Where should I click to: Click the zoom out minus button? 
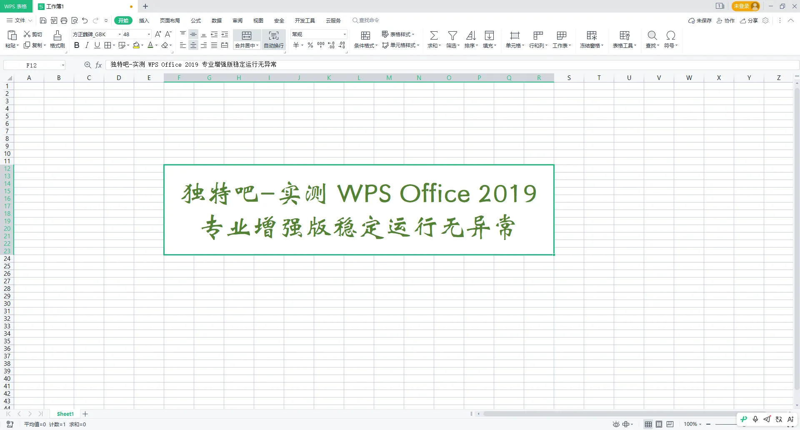(x=708, y=424)
